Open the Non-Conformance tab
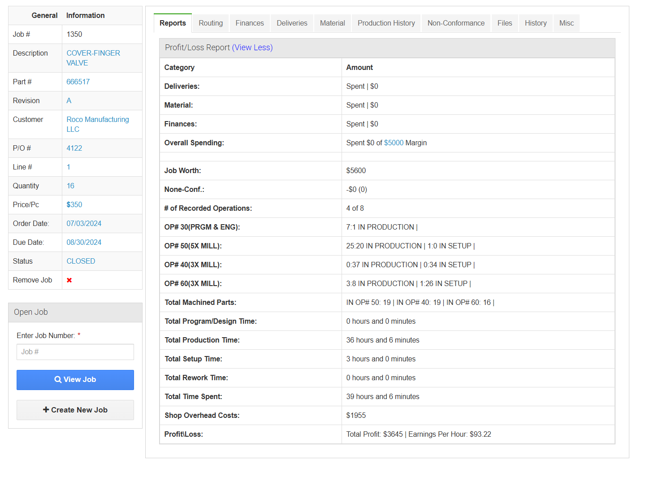The width and height of the screenshot is (654, 482). tap(456, 23)
